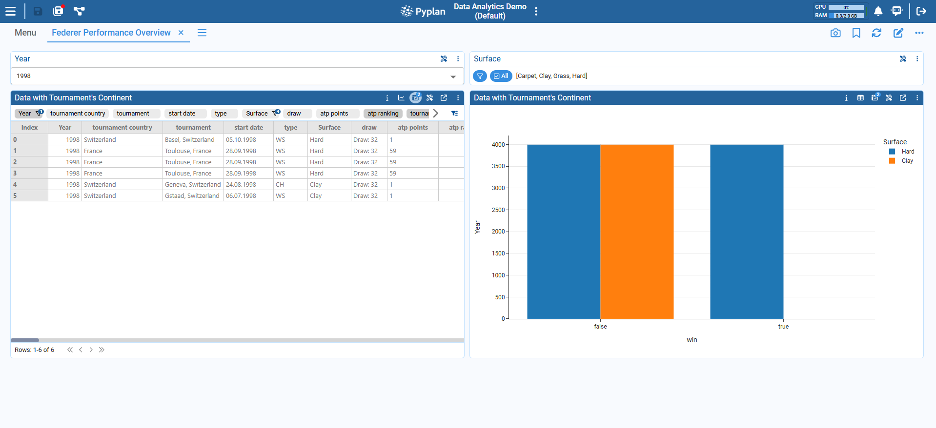Expand the Year dropdown showing 1998
The height and width of the screenshot is (428, 936).
click(453, 77)
